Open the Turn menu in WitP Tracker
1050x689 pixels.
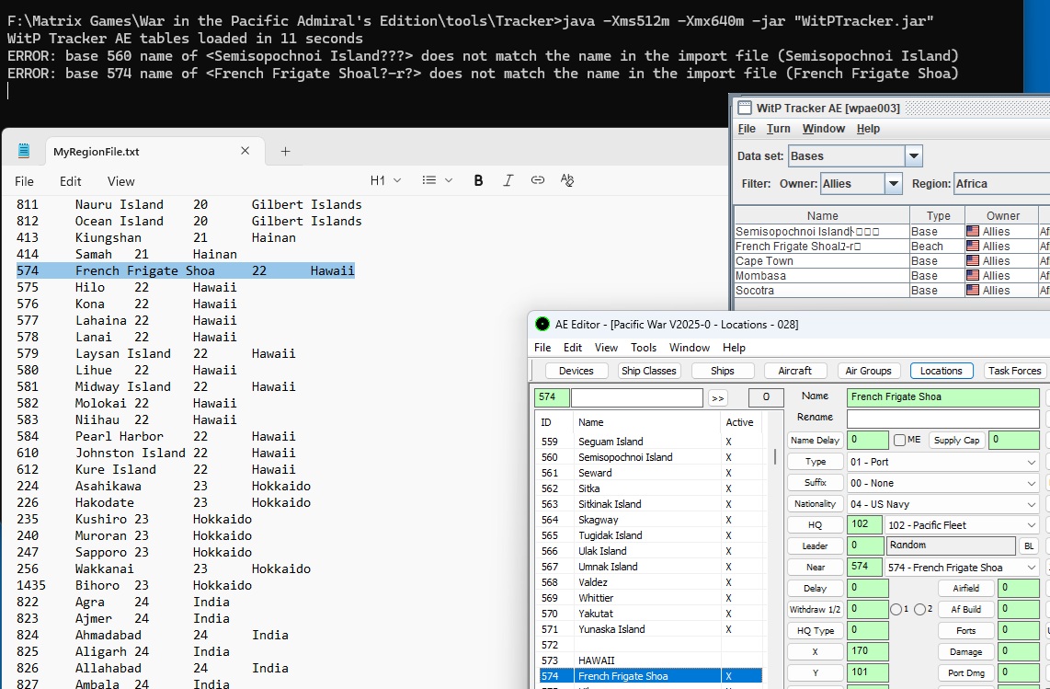(x=779, y=129)
